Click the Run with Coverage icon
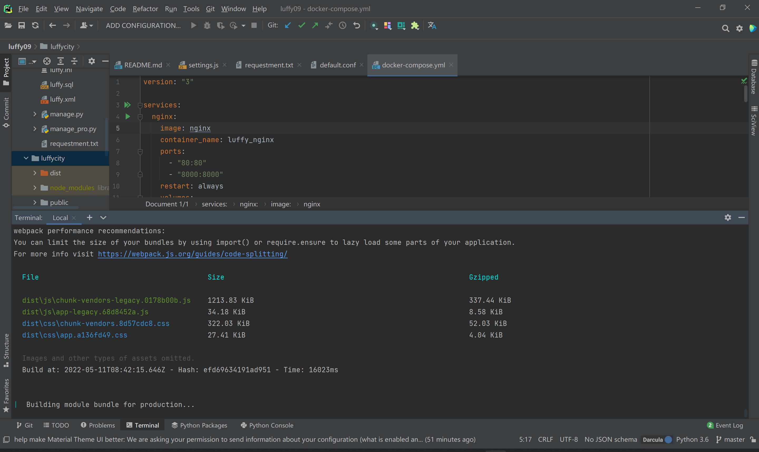Viewport: 759px width, 452px height. point(221,26)
